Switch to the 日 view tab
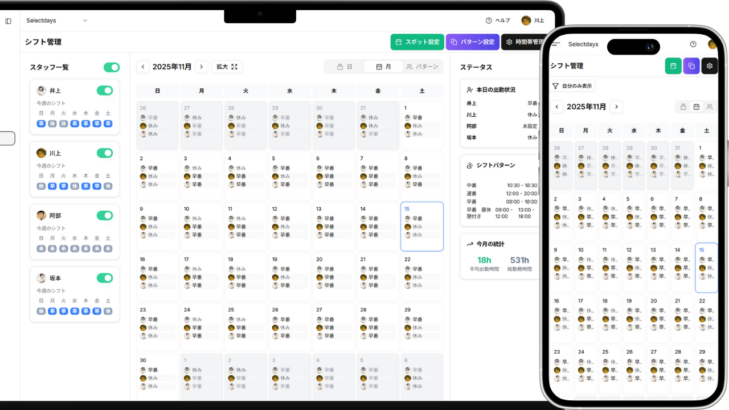This screenshot has width=729, height=410. (x=345, y=67)
